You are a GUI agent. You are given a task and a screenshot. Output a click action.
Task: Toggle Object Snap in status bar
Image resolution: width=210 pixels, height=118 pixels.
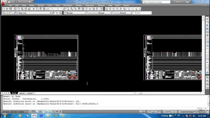tap(44, 112)
